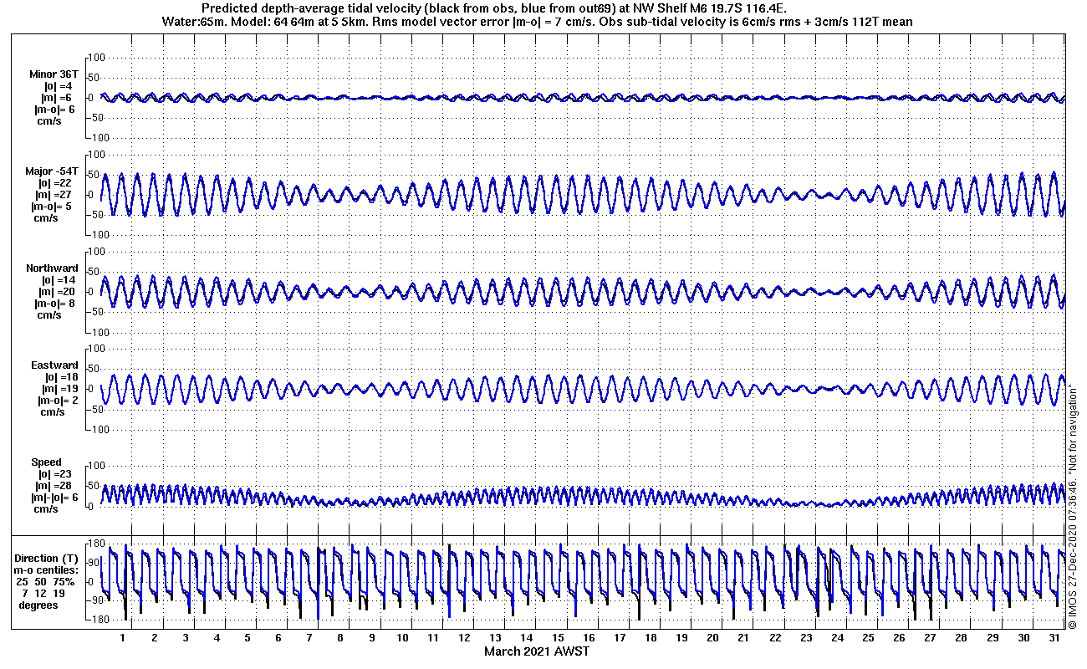The image size is (1087, 669).
Task: Select the '|m| =6' value in Minor panel
Action: pyautogui.click(x=57, y=98)
